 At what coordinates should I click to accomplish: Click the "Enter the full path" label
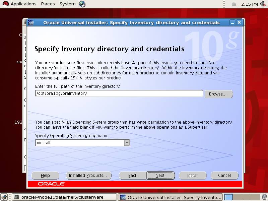click(x=78, y=86)
